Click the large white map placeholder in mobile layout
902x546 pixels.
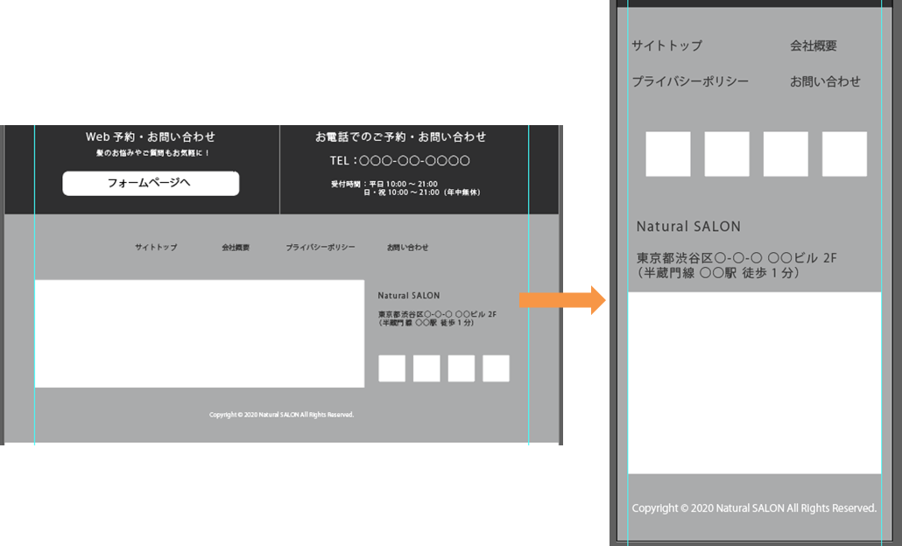pyautogui.click(x=754, y=382)
